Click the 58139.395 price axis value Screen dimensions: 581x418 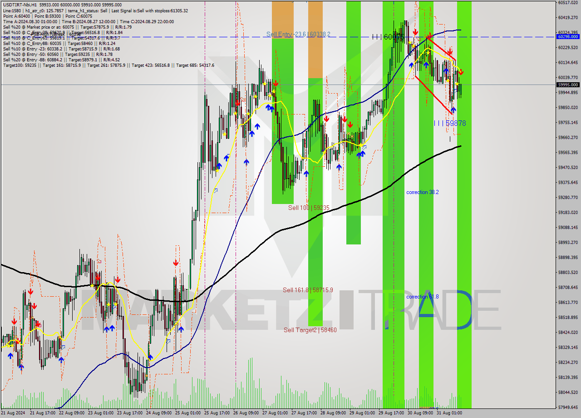point(568,377)
